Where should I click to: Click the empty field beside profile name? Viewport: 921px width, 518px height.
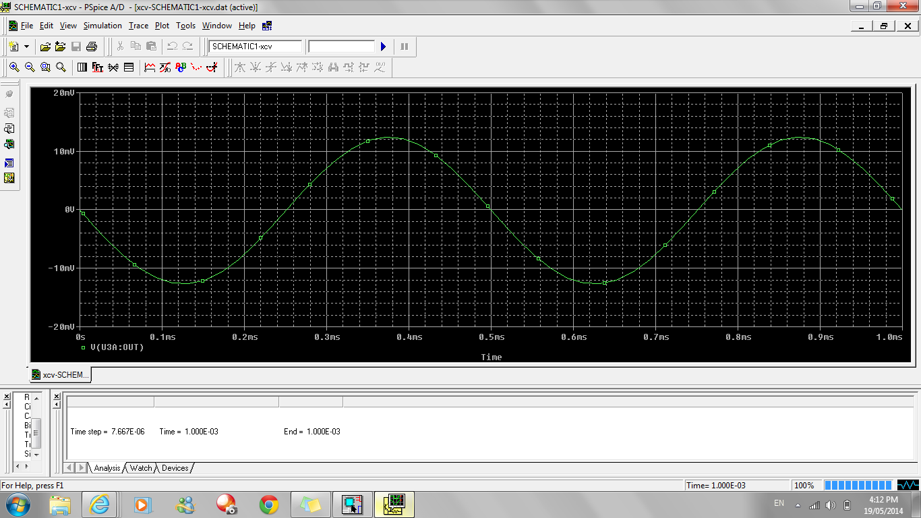coord(341,47)
